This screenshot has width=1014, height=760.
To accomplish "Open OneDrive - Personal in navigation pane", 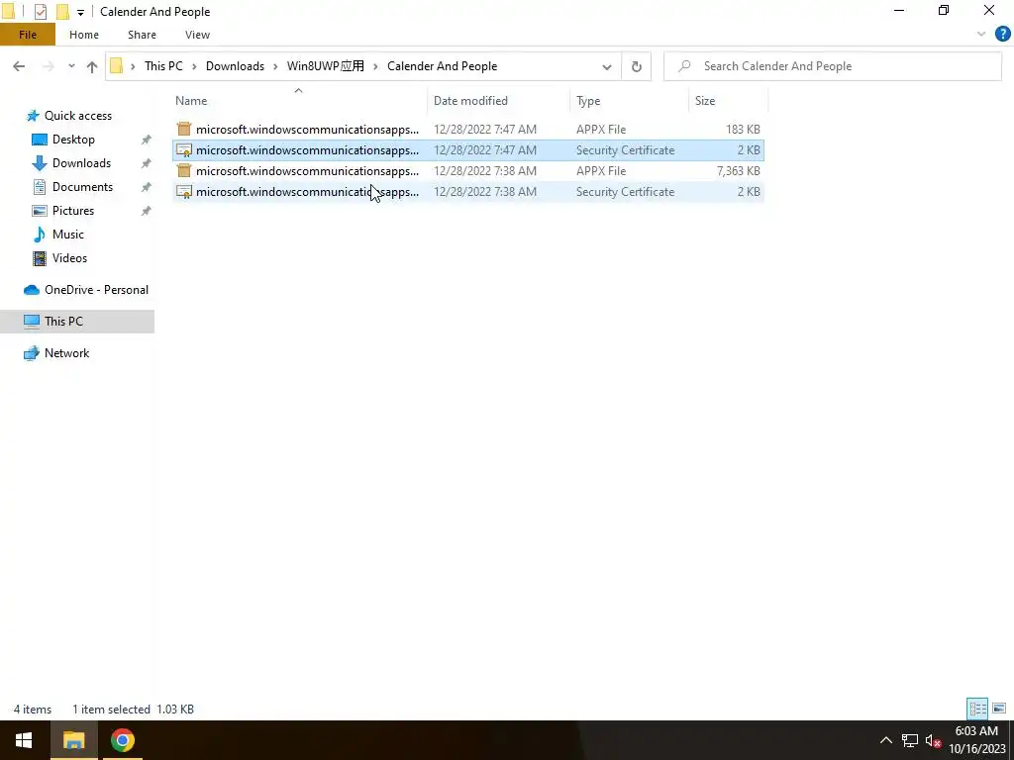I will pyautogui.click(x=96, y=290).
